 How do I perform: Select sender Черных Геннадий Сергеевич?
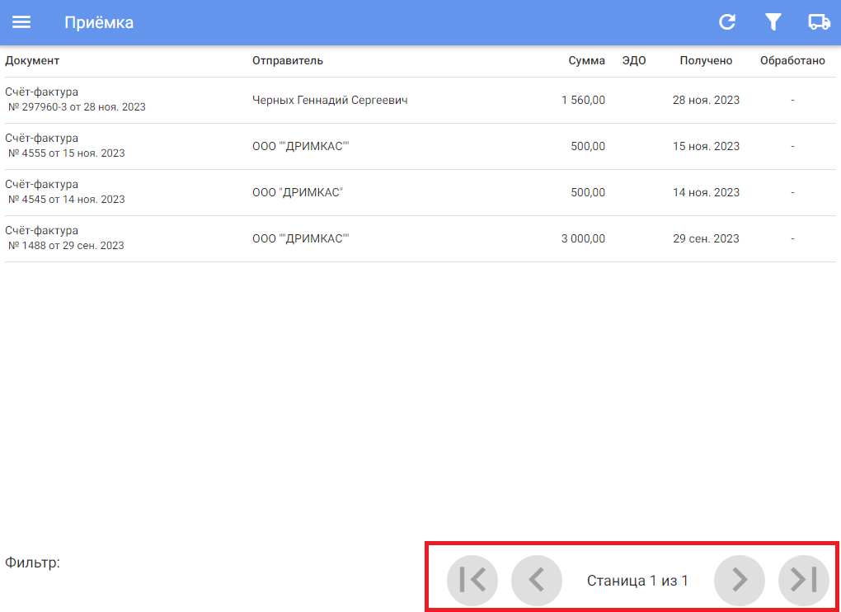330,101
